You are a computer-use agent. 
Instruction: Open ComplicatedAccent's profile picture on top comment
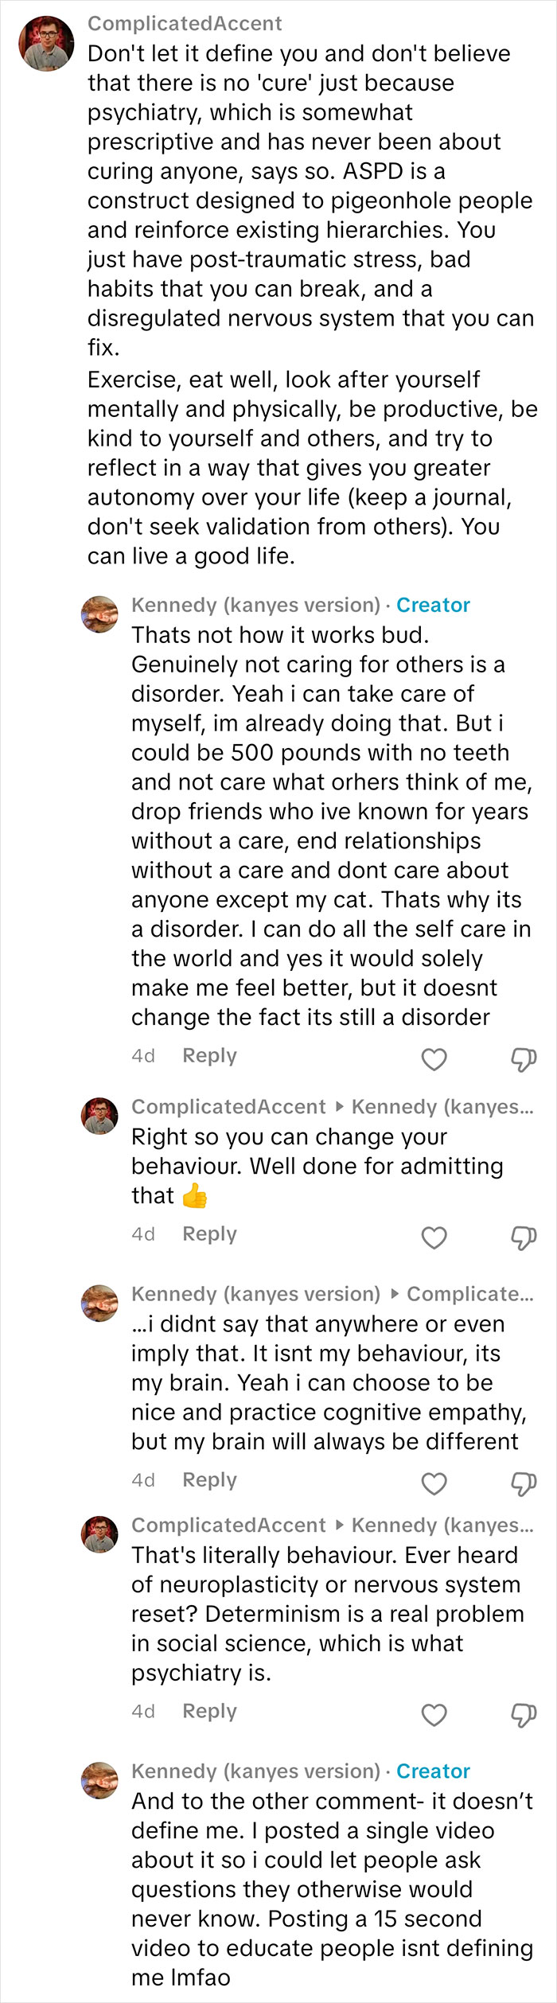46,44
